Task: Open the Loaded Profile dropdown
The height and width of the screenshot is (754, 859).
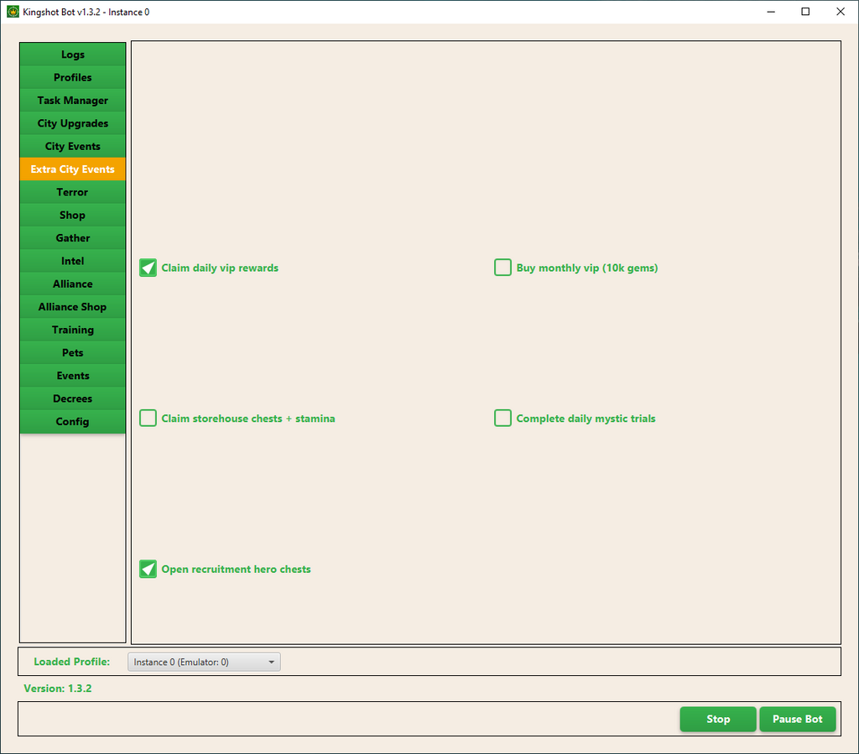Action: tap(204, 662)
